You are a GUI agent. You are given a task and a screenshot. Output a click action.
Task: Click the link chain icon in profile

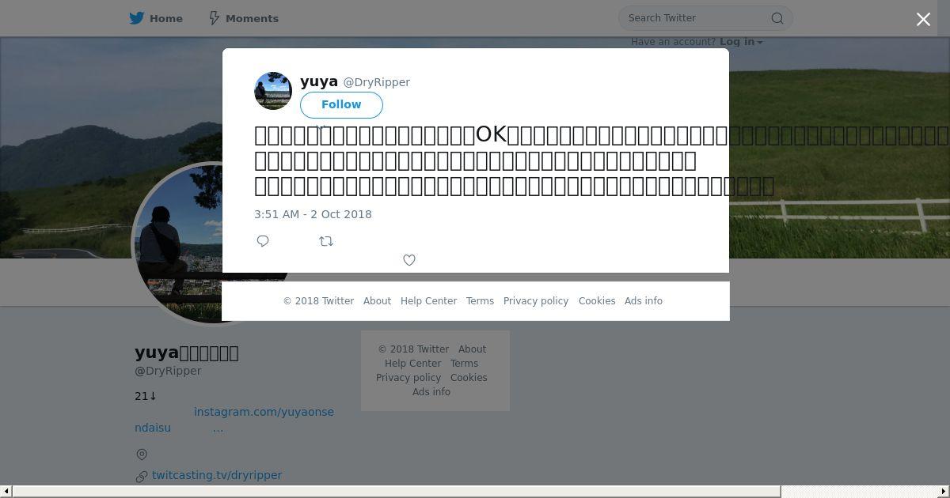(142, 476)
